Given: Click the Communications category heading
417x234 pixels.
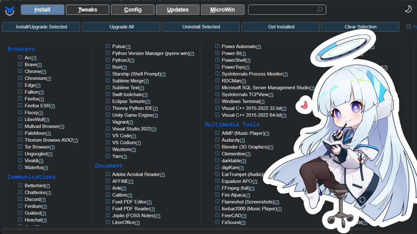Looking at the screenshot, I should tap(32, 177).
